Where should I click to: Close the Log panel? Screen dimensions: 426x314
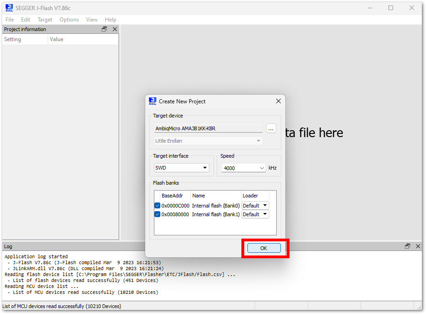point(418,246)
